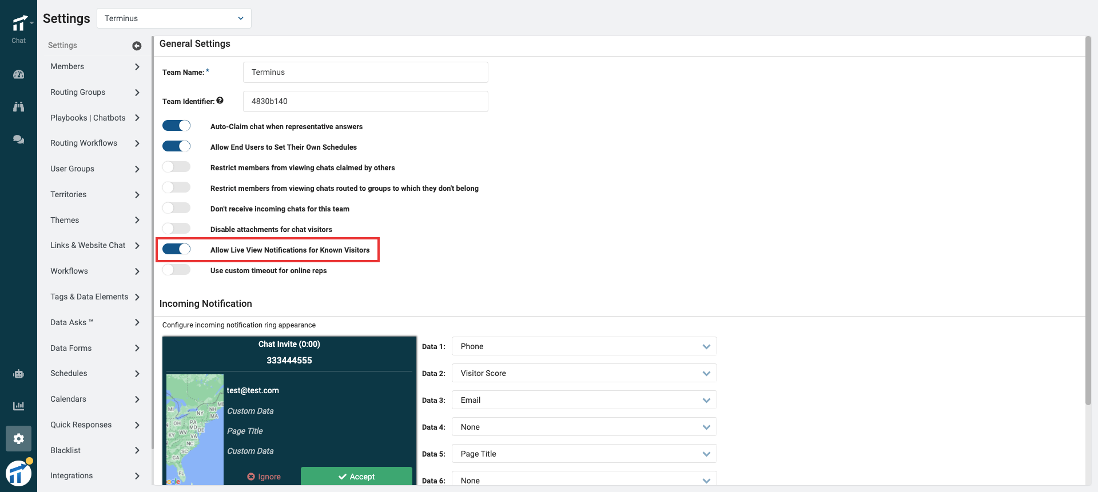Screen dimensions: 1098x492
Task: Open the conversations chat bubbles icon
Action: (19, 139)
